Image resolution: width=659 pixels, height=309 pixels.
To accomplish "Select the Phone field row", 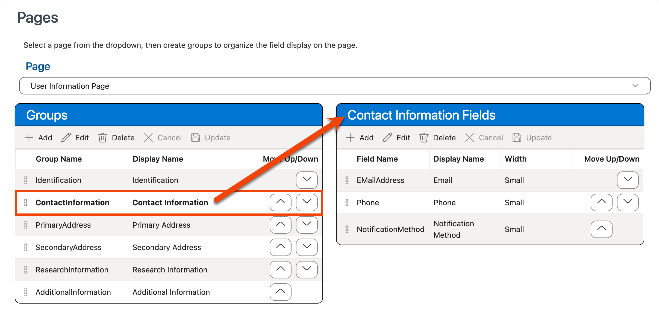I will coord(368,203).
